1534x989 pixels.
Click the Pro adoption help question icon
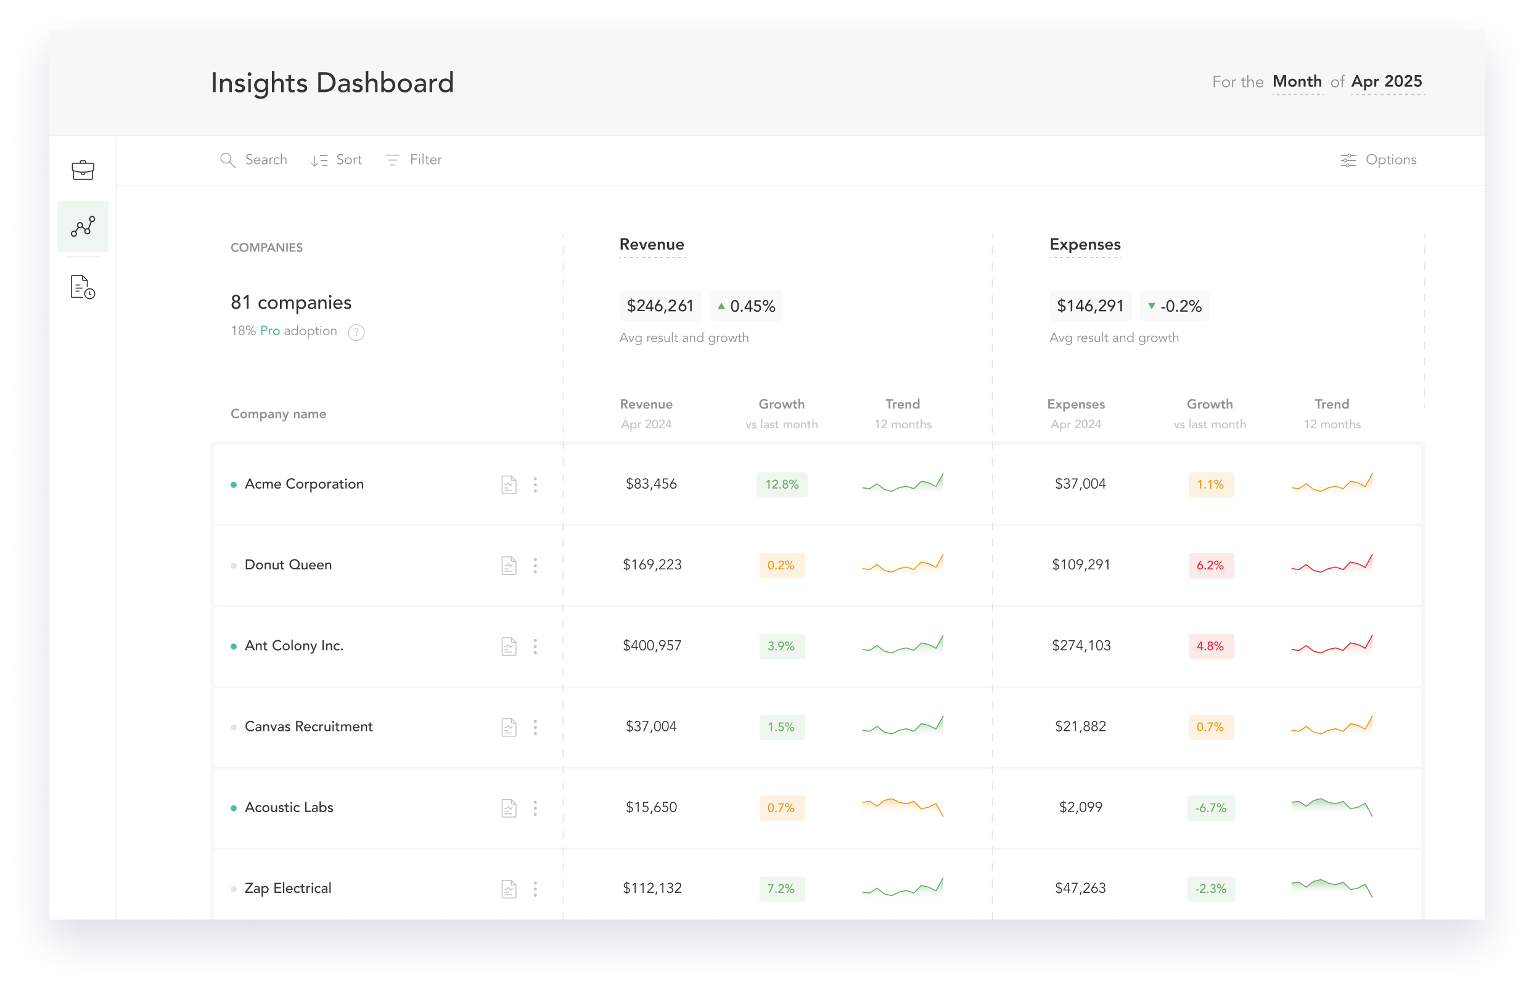coord(356,332)
